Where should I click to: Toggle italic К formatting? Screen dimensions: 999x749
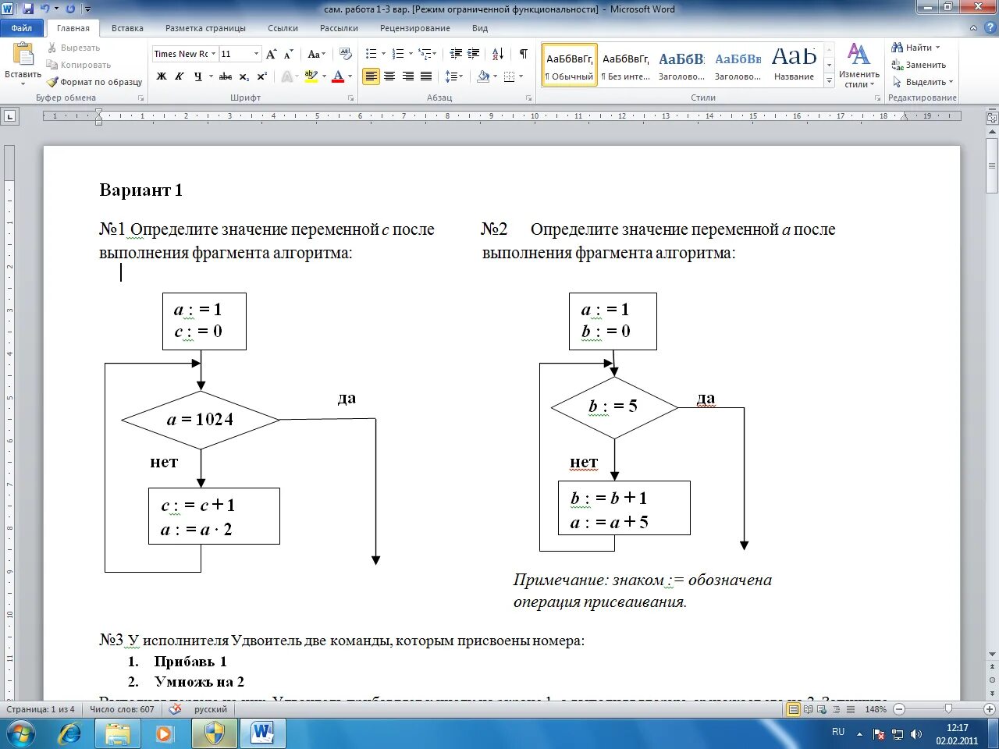click(x=180, y=76)
